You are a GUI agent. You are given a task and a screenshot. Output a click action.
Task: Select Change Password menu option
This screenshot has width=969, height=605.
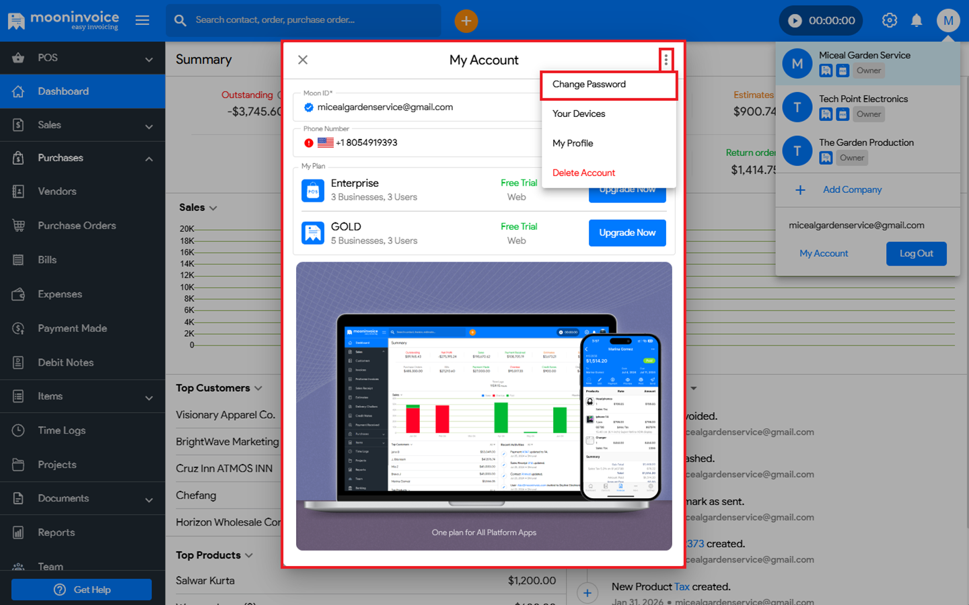(x=589, y=85)
